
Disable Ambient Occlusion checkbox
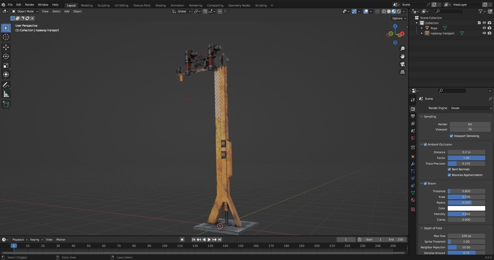(425, 144)
